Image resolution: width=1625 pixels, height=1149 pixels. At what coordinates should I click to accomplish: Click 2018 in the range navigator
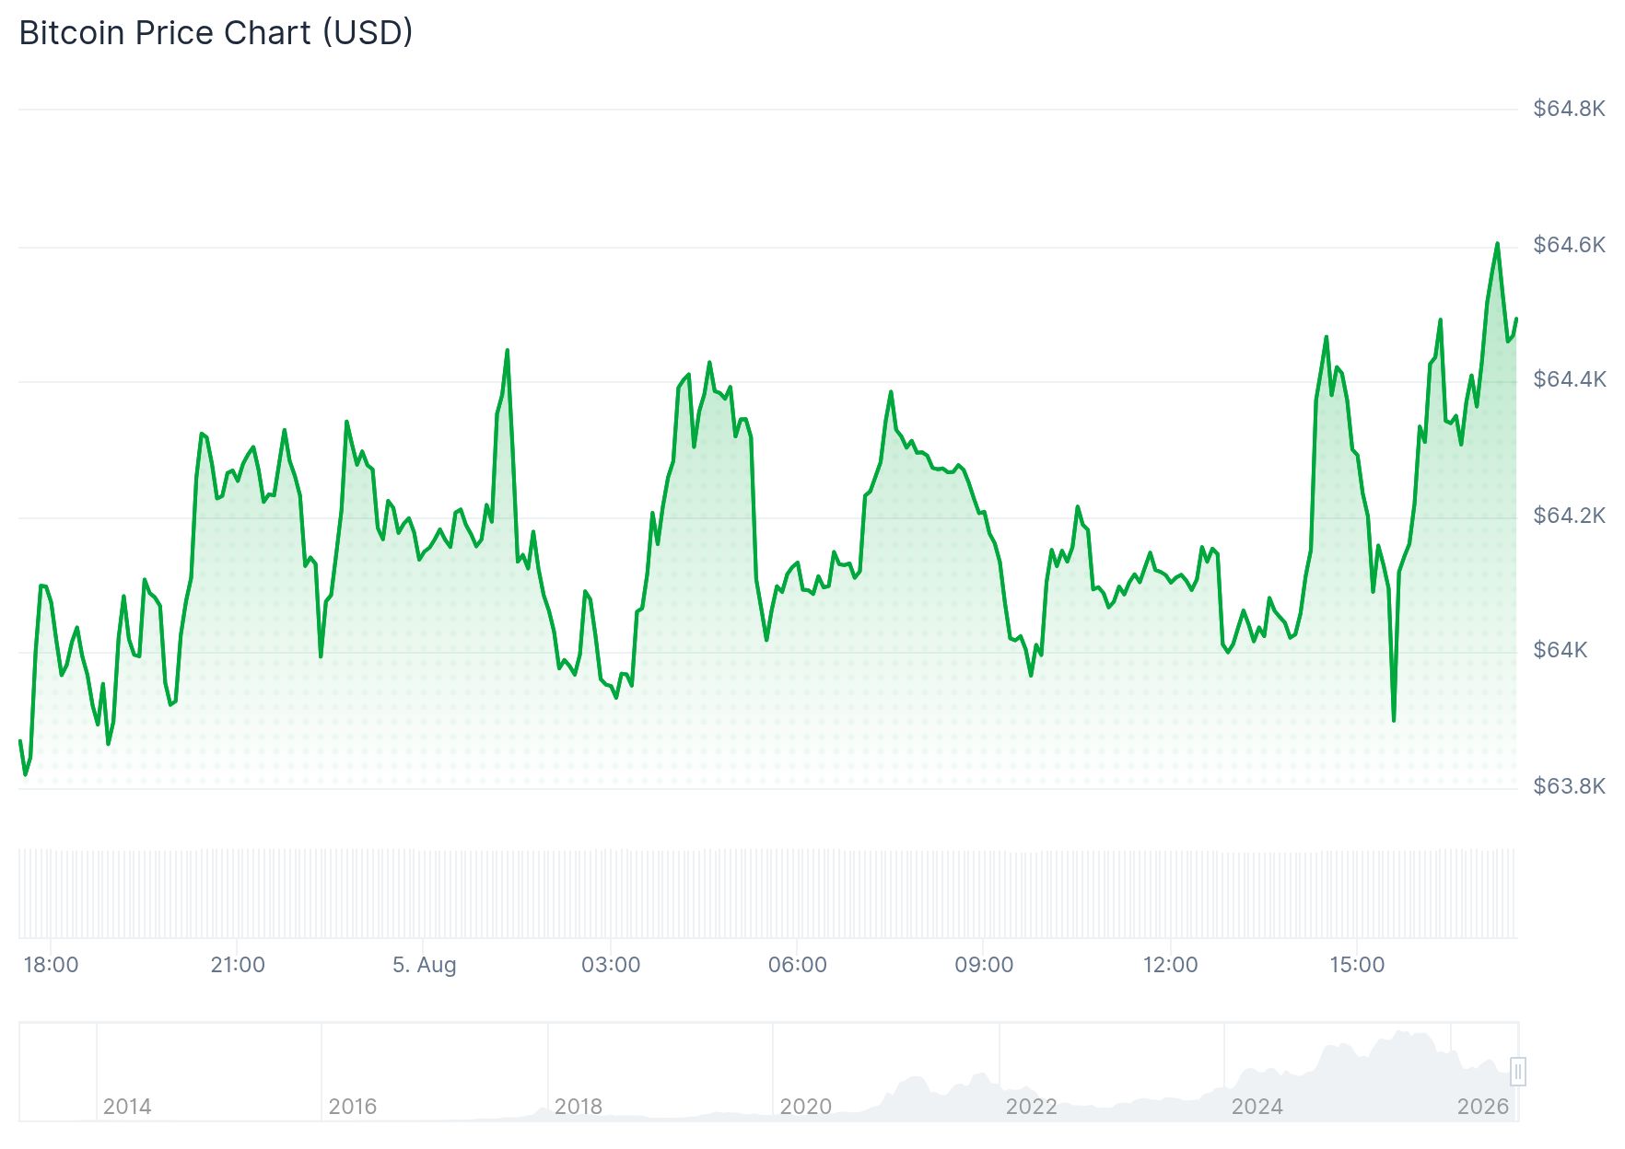pyautogui.click(x=579, y=1107)
